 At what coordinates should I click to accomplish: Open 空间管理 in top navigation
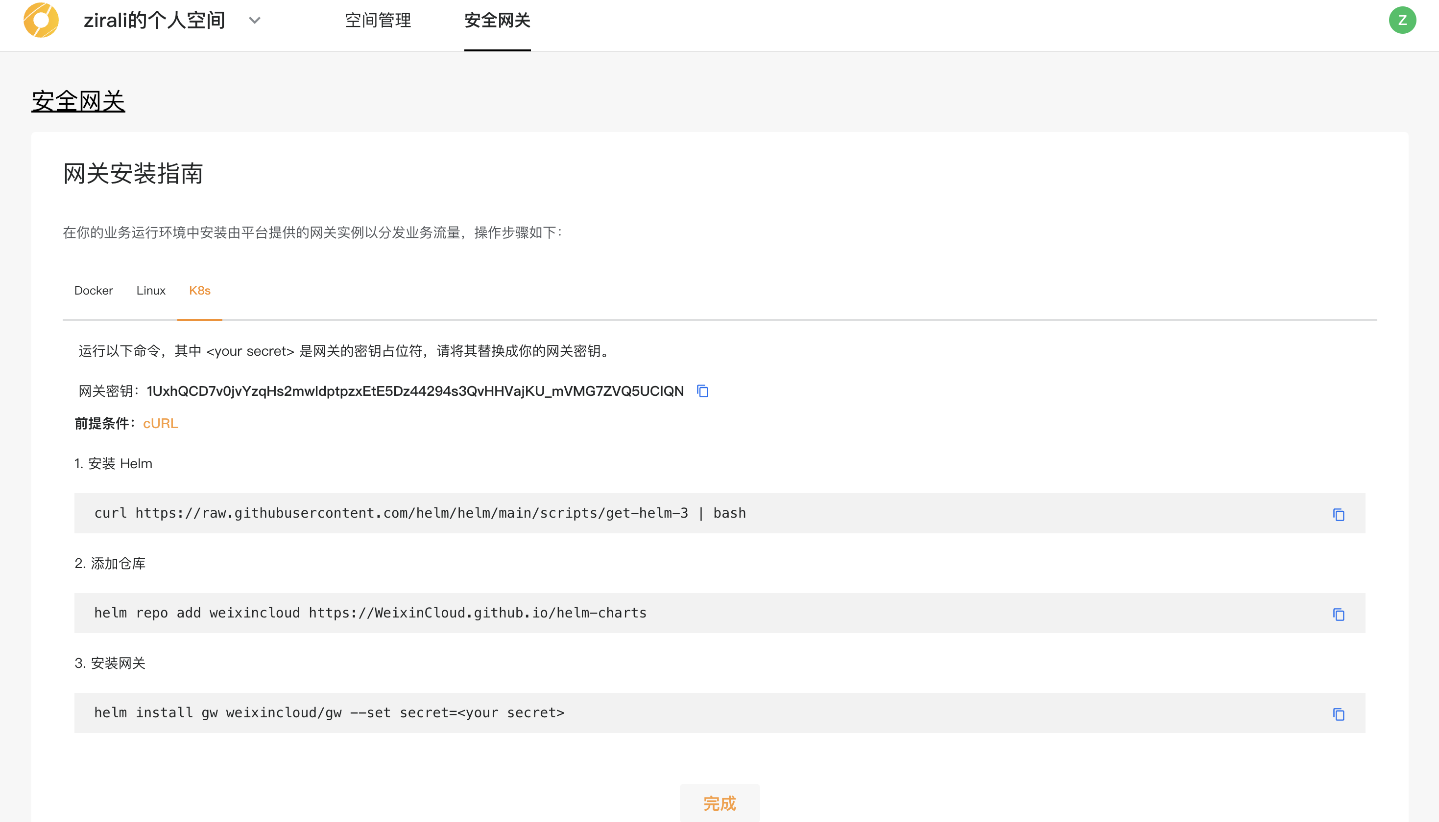click(378, 21)
